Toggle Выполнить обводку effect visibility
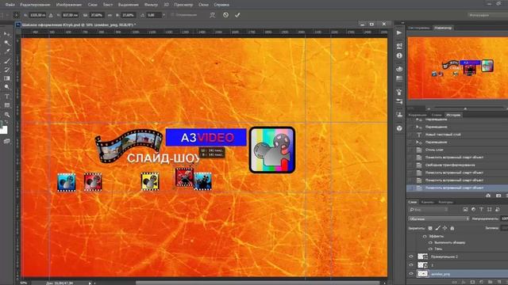This screenshot has height=285, width=508. [x=430, y=242]
